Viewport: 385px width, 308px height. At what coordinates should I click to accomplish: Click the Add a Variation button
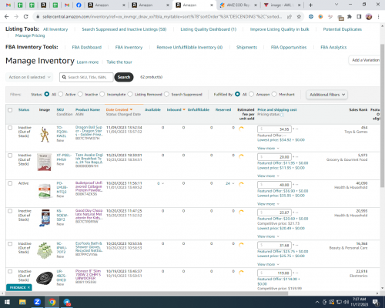pyautogui.click(x=365, y=60)
